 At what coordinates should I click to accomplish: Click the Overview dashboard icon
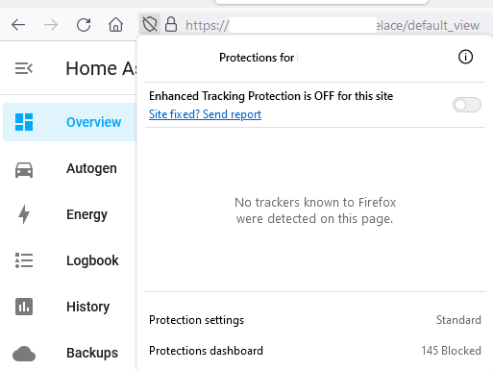(24, 122)
